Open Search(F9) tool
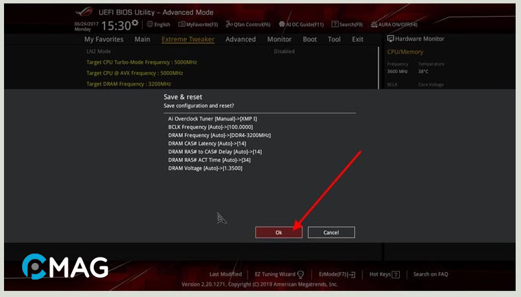 pyautogui.click(x=347, y=24)
